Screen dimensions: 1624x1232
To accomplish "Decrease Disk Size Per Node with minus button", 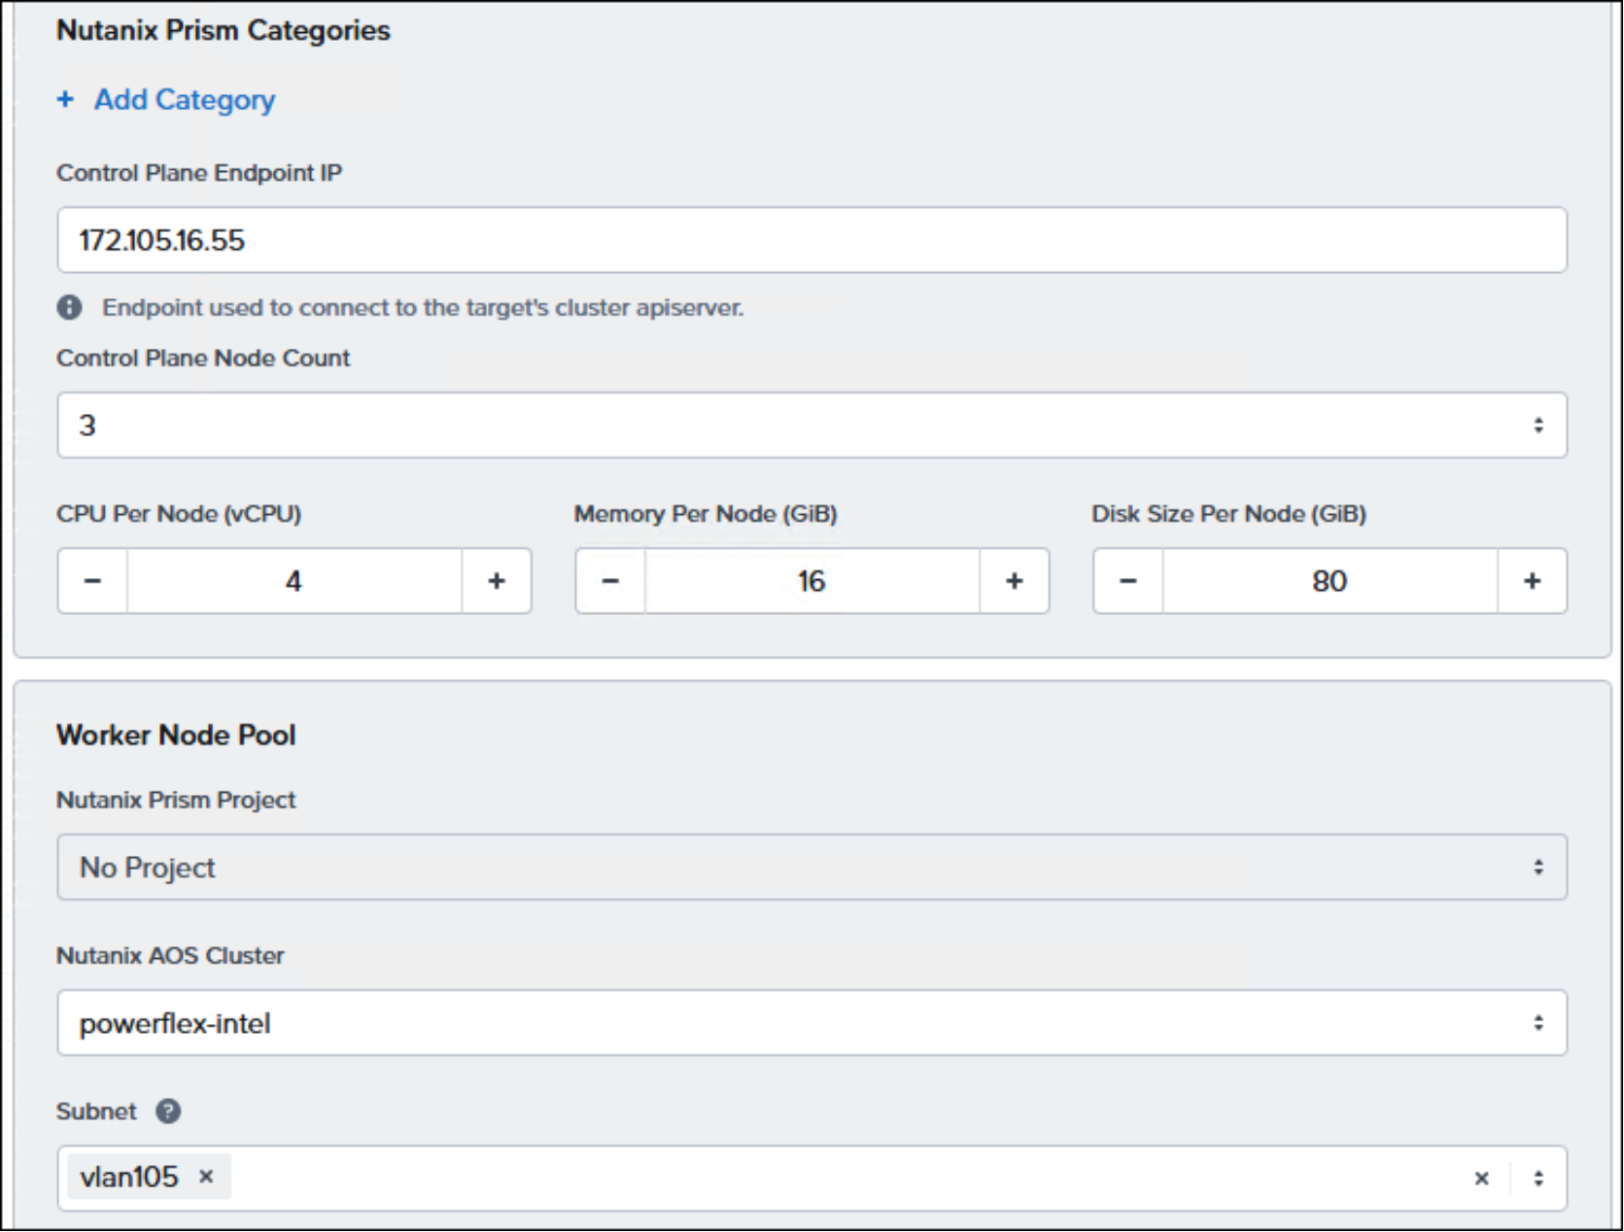I will pos(1128,581).
